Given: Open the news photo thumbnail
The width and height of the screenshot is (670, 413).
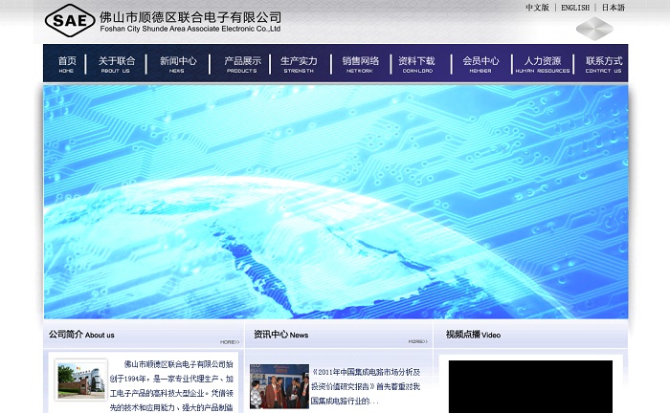Looking at the screenshot, I should pyautogui.click(x=279, y=386).
